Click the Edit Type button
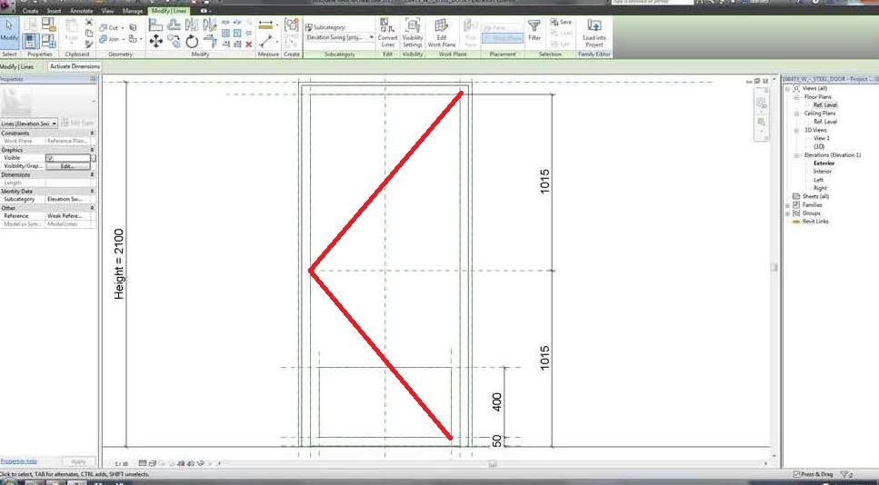This screenshot has height=485, width=879. point(77,123)
